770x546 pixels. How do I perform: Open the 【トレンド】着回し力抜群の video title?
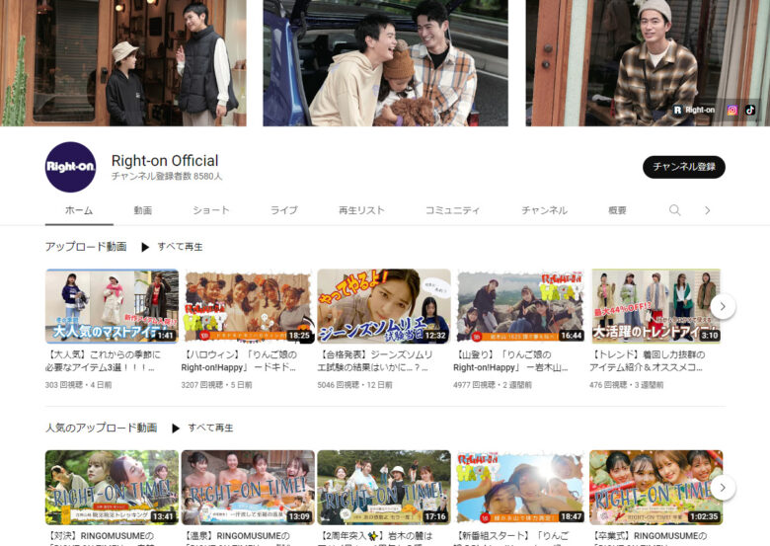click(x=648, y=361)
